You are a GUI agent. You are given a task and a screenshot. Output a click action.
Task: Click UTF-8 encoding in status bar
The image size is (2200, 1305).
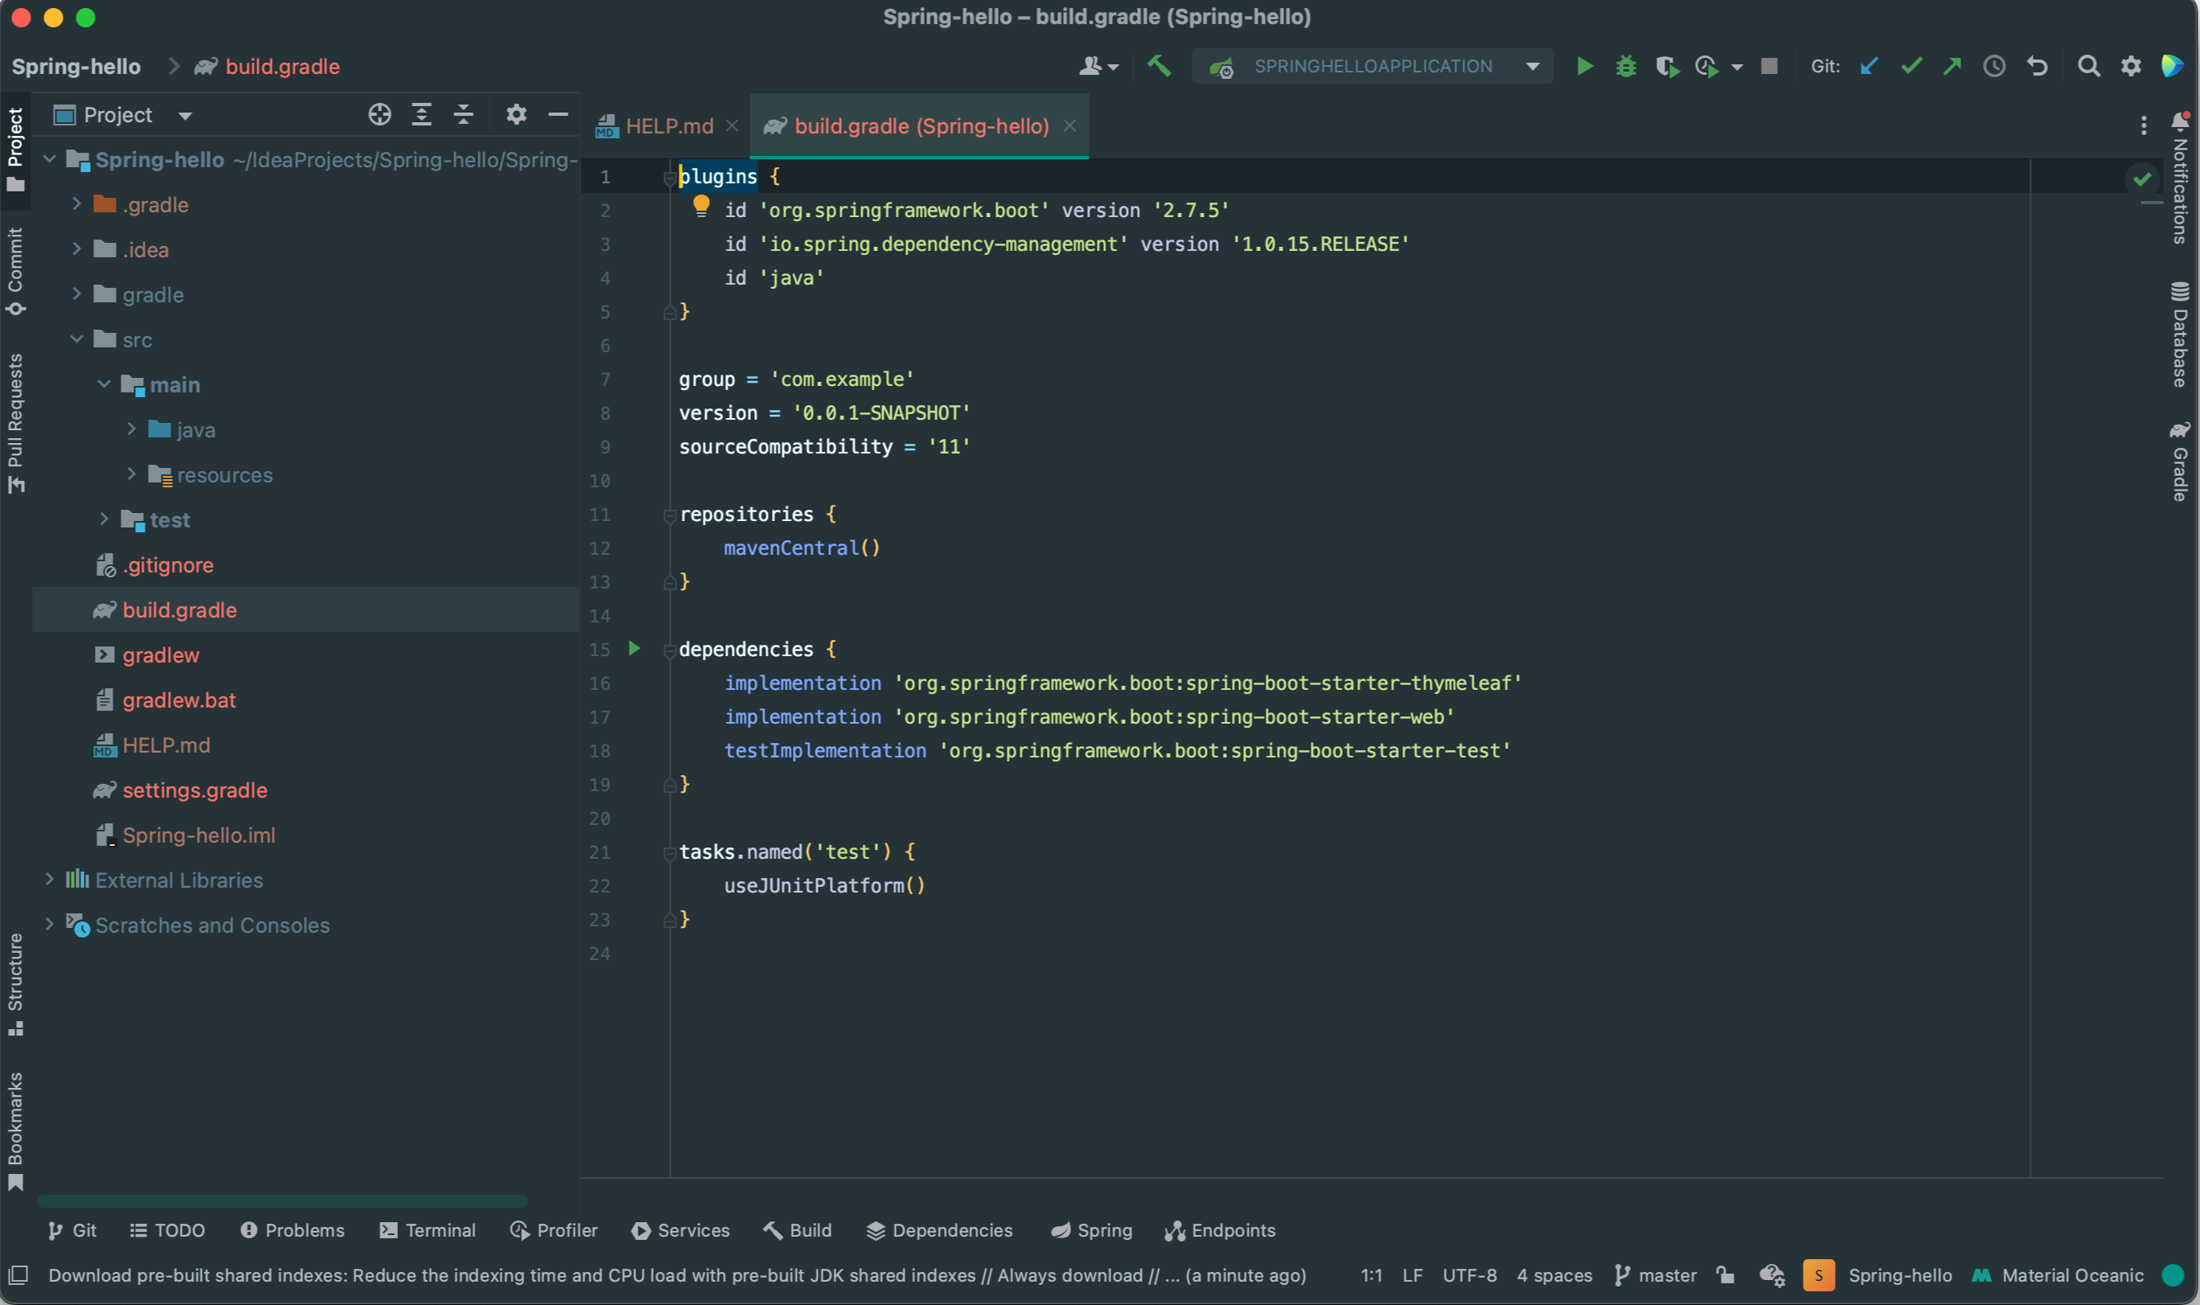pos(1468,1274)
